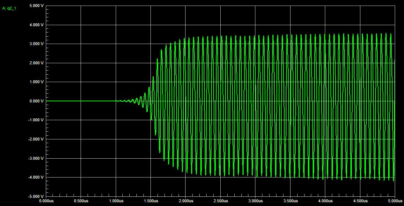The image size is (404, 206).
Task: Click the -4.000 V y-axis label
Action: point(36,177)
